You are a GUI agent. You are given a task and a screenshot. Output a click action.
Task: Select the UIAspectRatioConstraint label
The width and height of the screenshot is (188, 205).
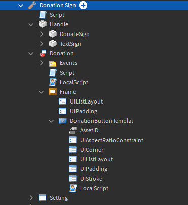pyautogui.click(x=111, y=140)
